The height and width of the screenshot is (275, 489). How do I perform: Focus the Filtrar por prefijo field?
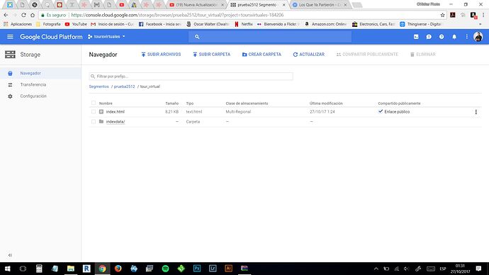(x=191, y=77)
